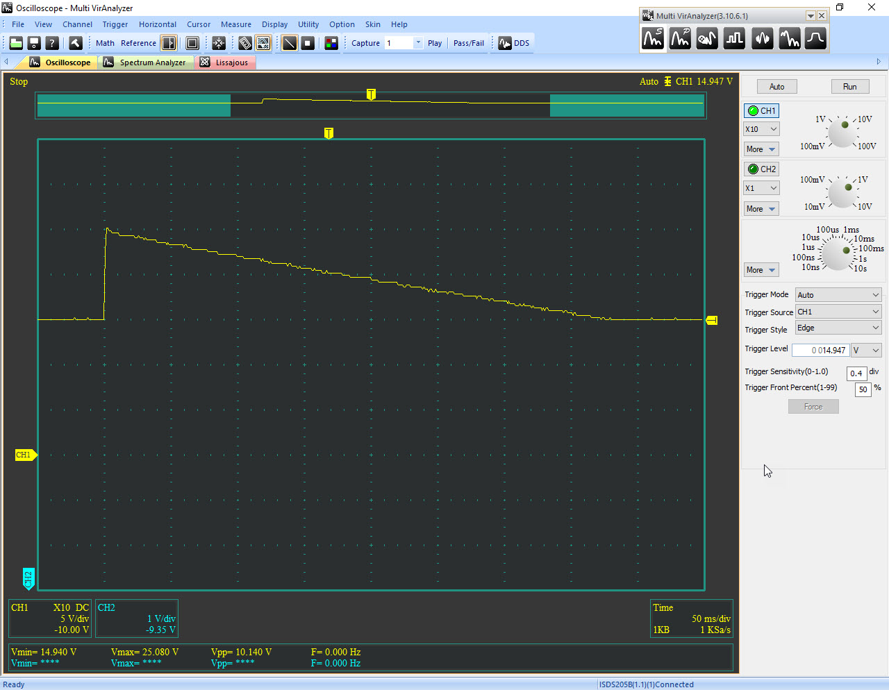This screenshot has width=889, height=690.
Task: Expand the CH1 More options
Action: [761, 149]
